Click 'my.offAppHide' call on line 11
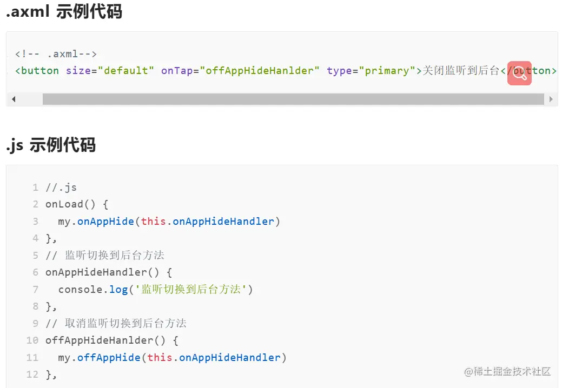The width and height of the screenshot is (562, 388). [x=100, y=358]
